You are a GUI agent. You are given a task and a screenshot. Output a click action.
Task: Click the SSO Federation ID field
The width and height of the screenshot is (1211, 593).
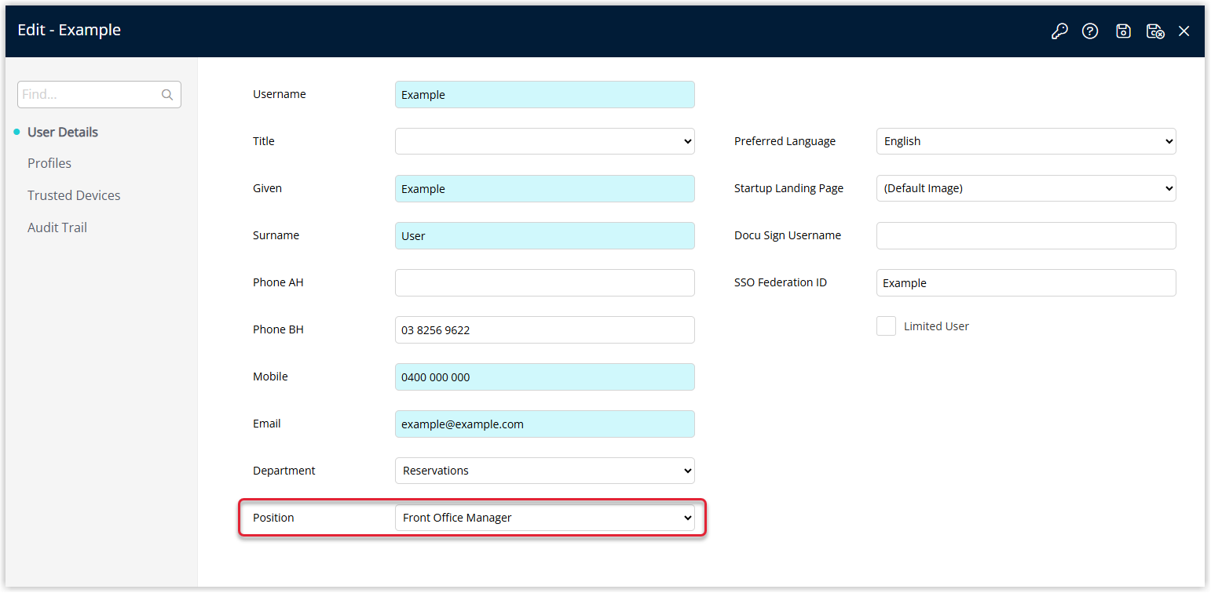(x=1026, y=282)
